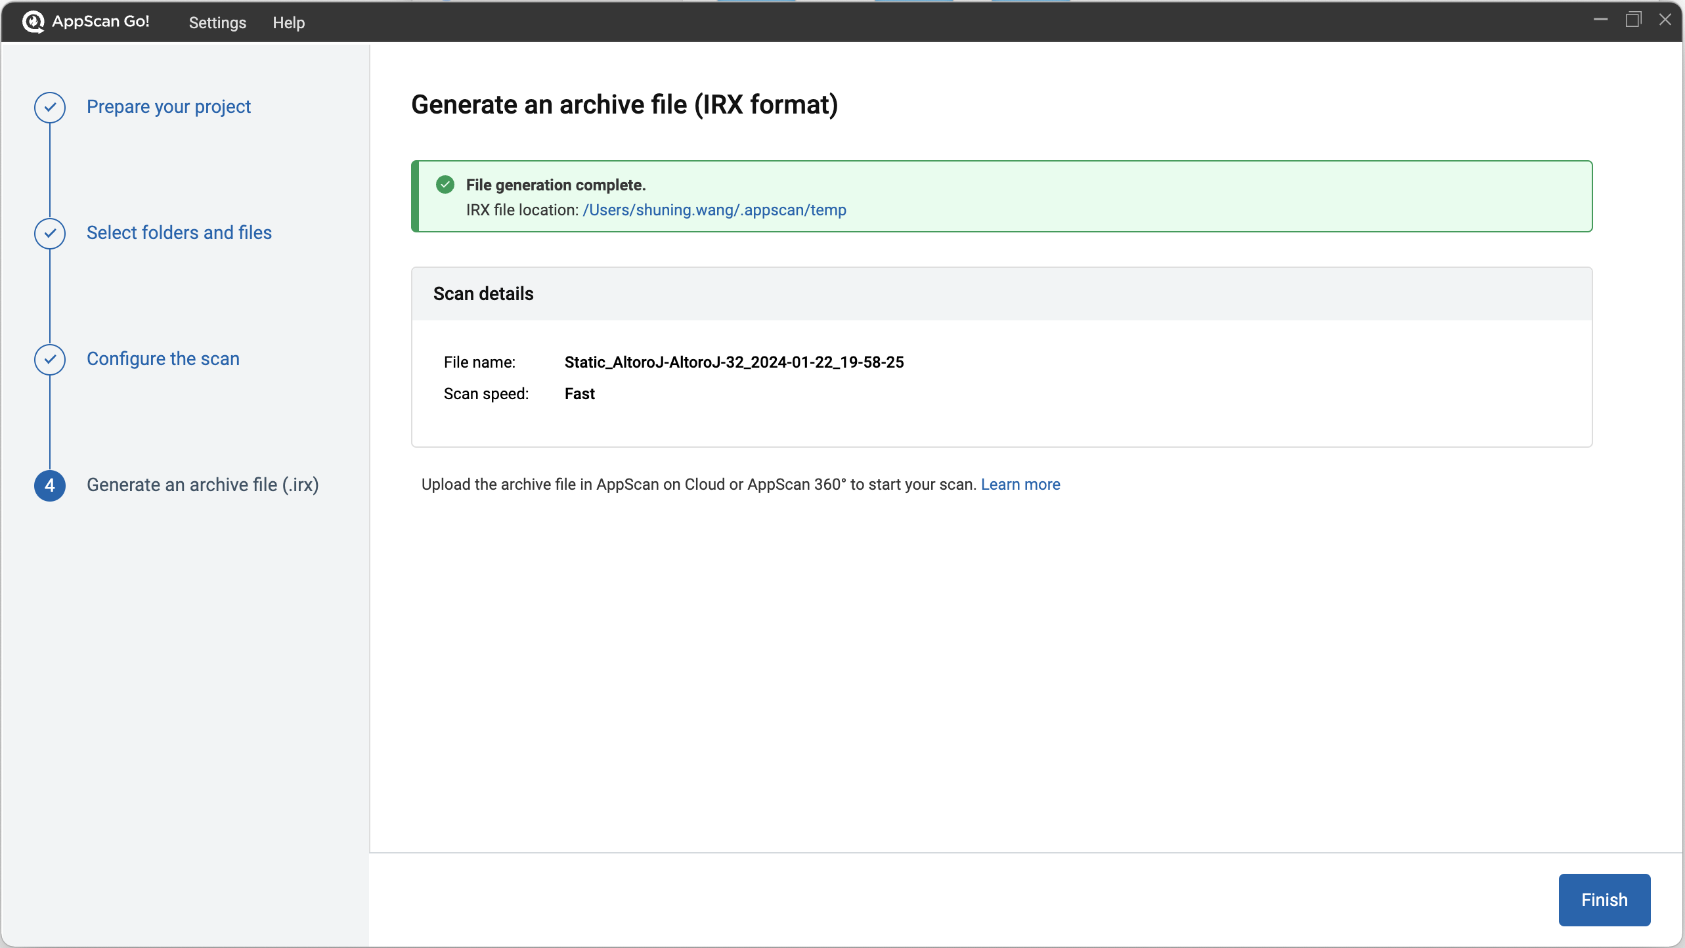Open the Help menu
The height and width of the screenshot is (948, 1685).
pyautogui.click(x=288, y=22)
